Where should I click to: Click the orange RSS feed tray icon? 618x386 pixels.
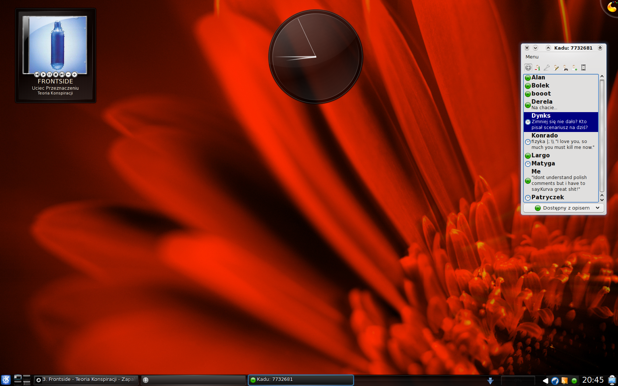(564, 380)
